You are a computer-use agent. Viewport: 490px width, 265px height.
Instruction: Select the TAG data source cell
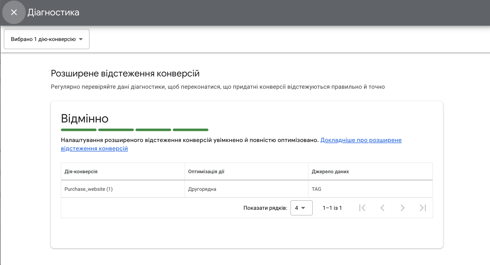point(370,189)
